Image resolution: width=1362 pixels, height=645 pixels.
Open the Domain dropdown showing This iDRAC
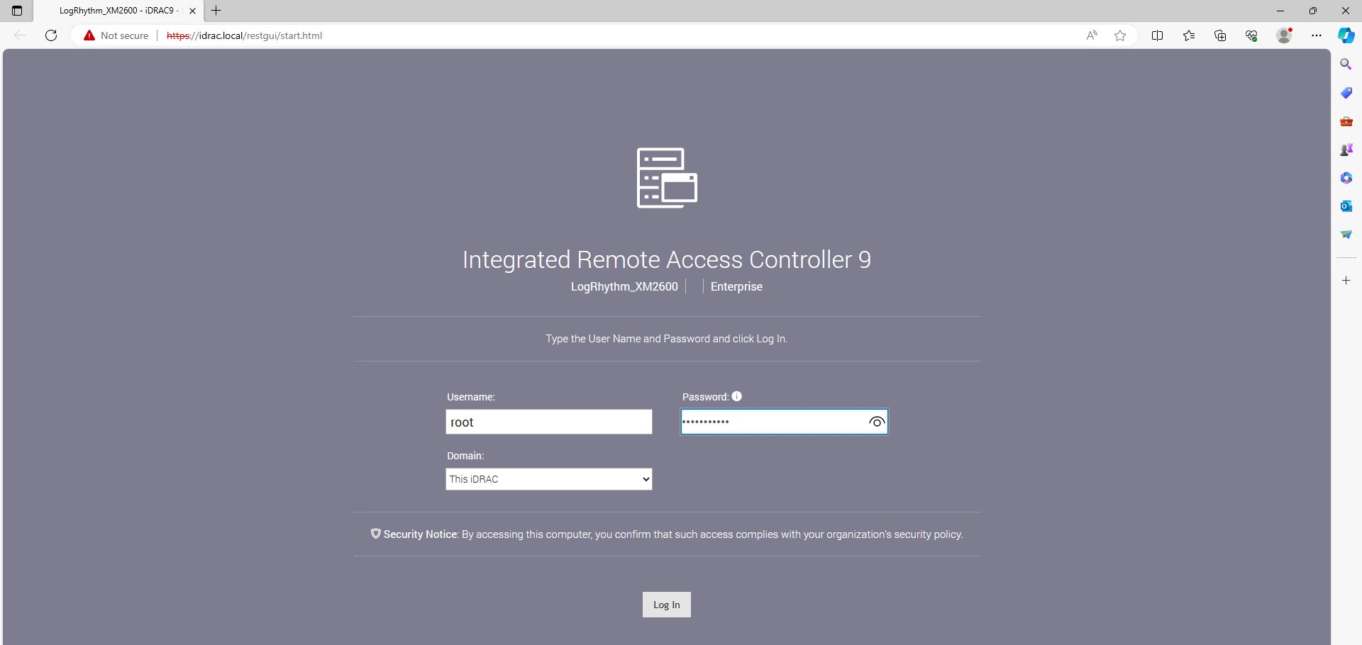coord(548,479)
